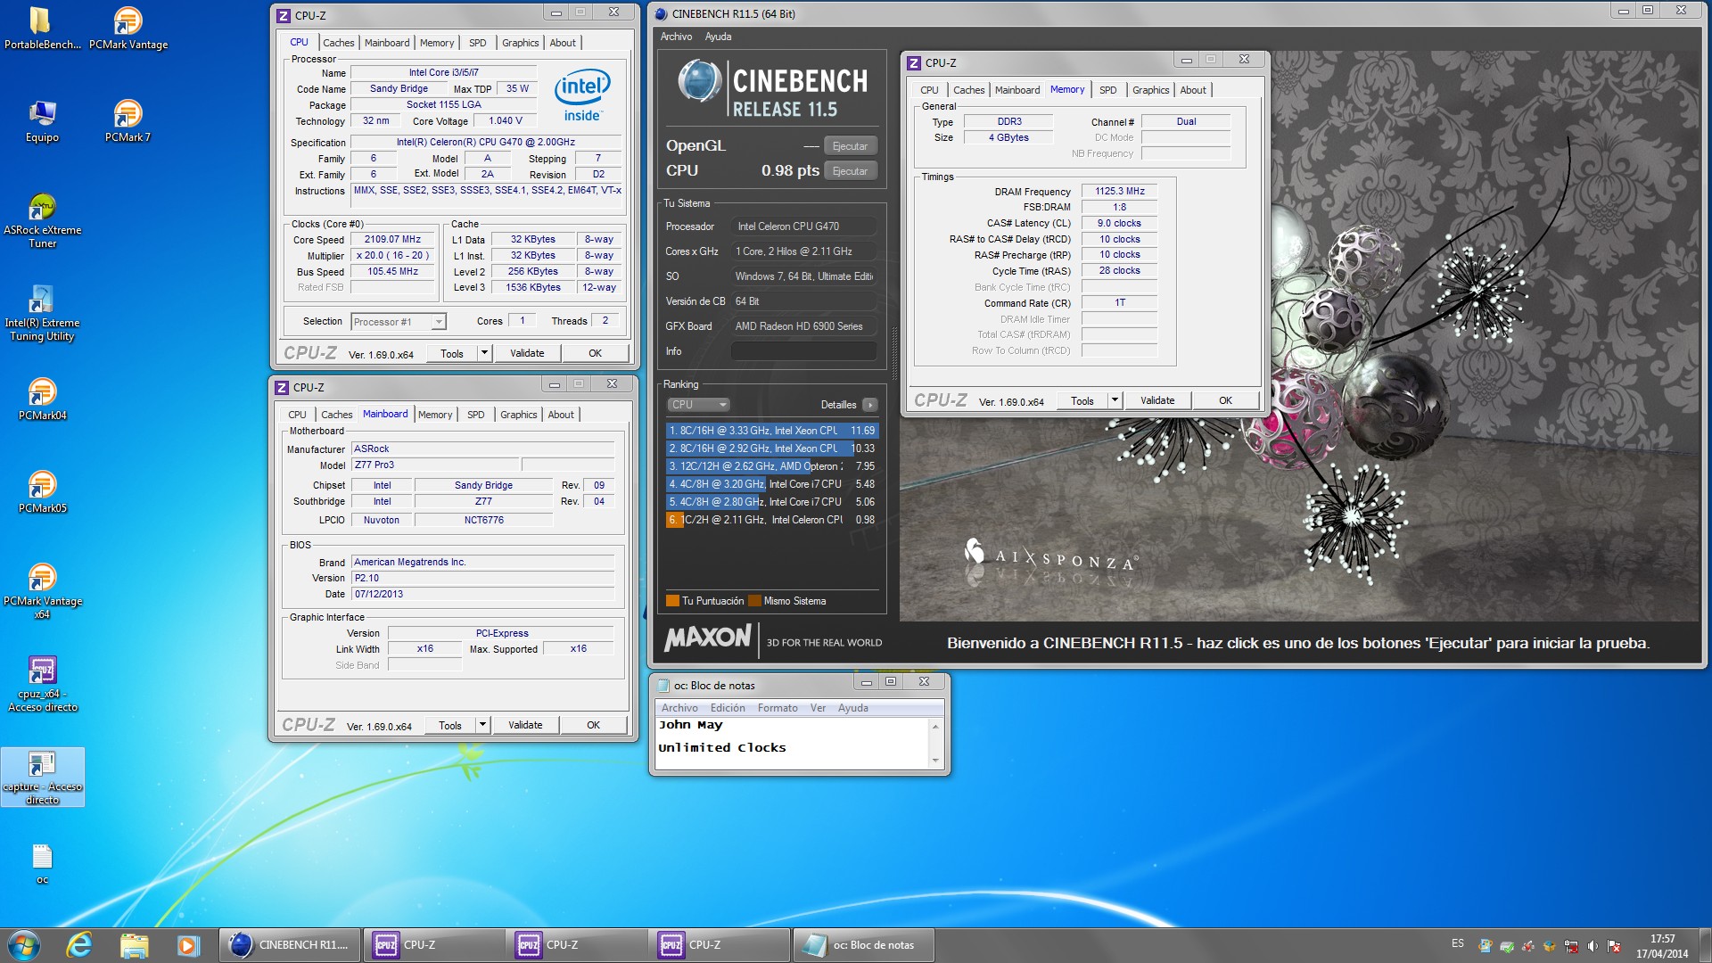
Task: Open Formato menu in Notepad
Action: pos(778,708)
